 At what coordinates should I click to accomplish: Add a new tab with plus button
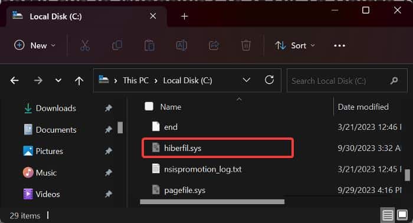[184, 17]
